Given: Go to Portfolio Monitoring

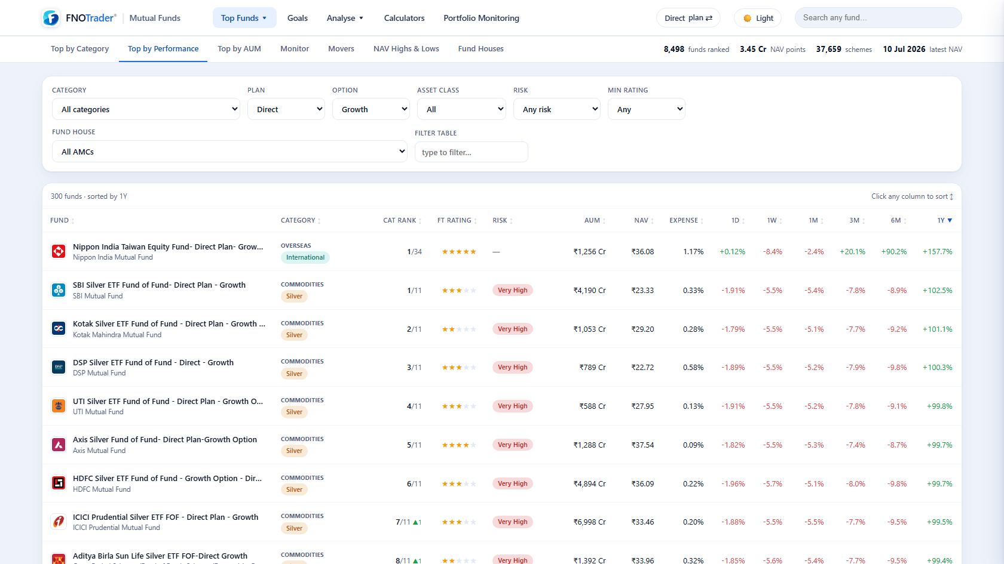Looking at the screenshot, I should 481,18.
